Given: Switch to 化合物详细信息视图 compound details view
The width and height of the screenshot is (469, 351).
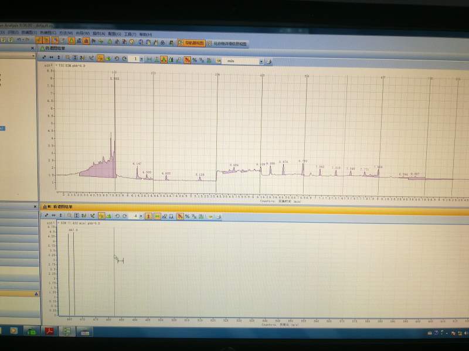Looking at the screenshot, I should pos(227,43).
